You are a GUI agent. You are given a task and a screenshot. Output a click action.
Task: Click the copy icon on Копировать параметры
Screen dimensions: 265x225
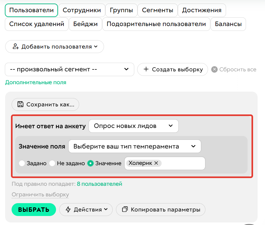click(x=125, y=210)
